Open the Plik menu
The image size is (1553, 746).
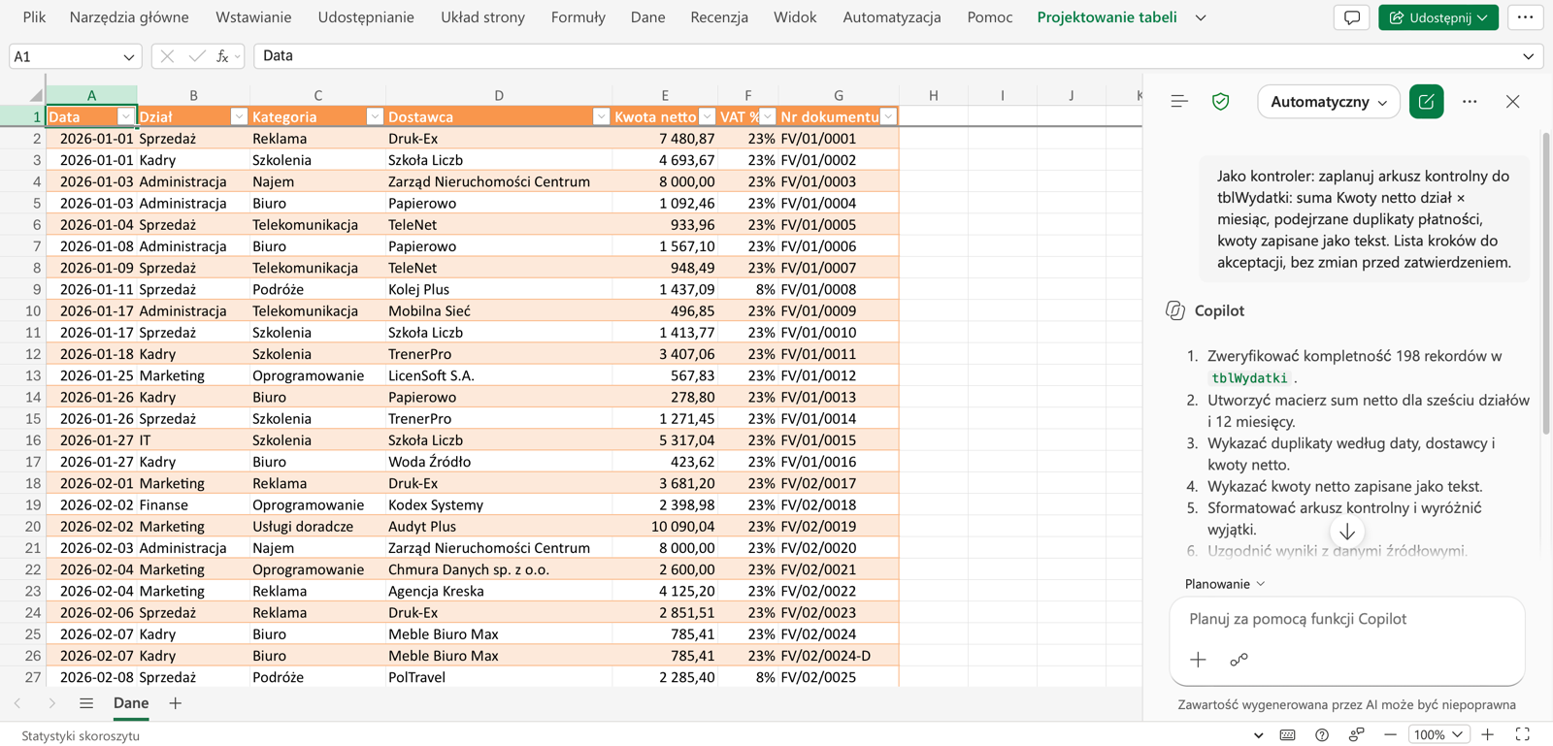[x=34, y=17]
